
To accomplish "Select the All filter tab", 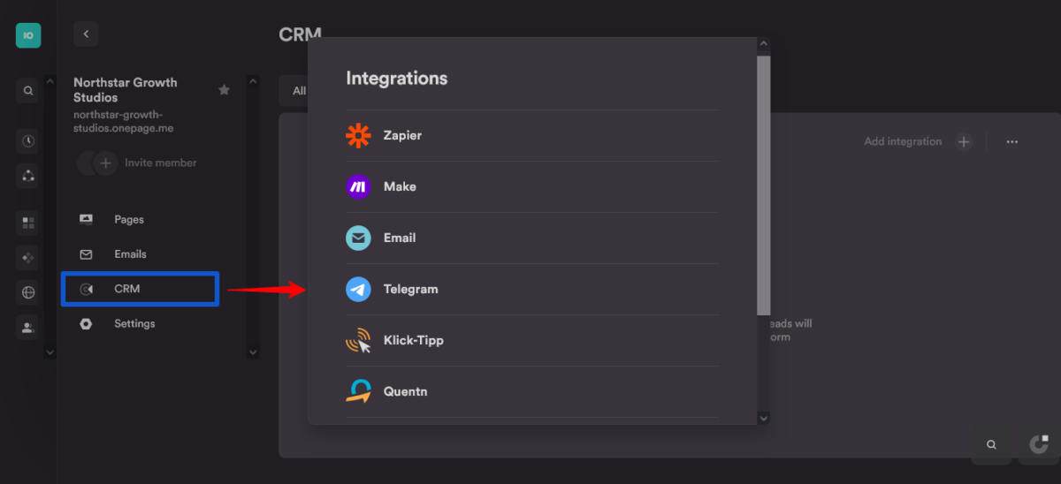I will pos(299,91).
